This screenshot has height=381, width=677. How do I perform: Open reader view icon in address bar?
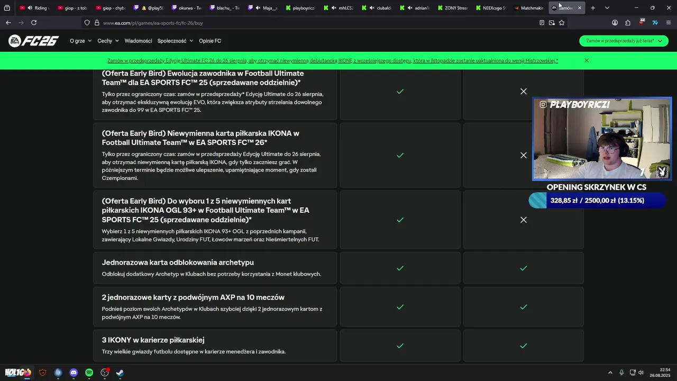542,23
